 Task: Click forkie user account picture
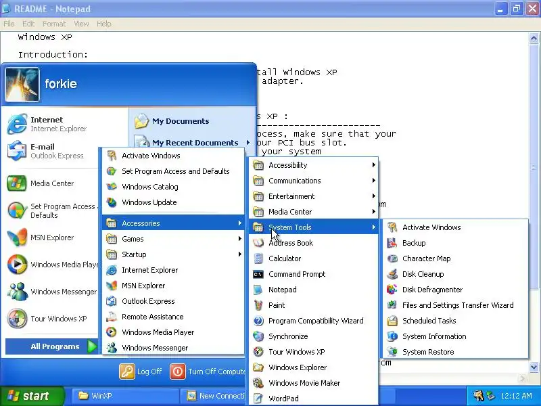pyautogui.click(x=22, y=85)
